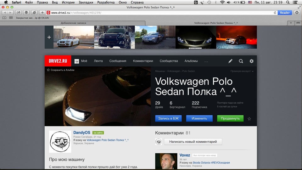
Task: Open the downloads toolbar icon
Action: [x=26, y=13]
